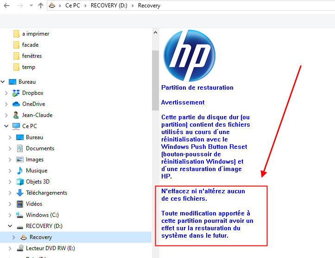Open the facade folder icon
Viewport: 335px width, 258px height.
16,45
